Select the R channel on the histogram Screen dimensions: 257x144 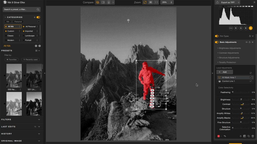(x=236, y=28)
